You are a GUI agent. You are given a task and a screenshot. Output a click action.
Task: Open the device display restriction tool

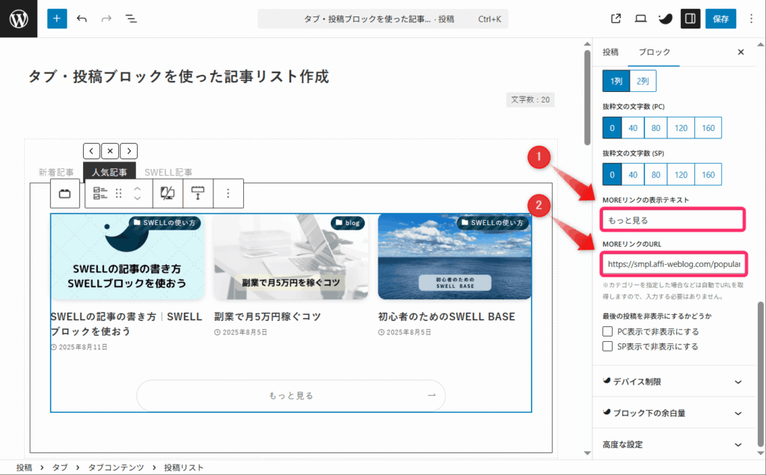(168, 194)
